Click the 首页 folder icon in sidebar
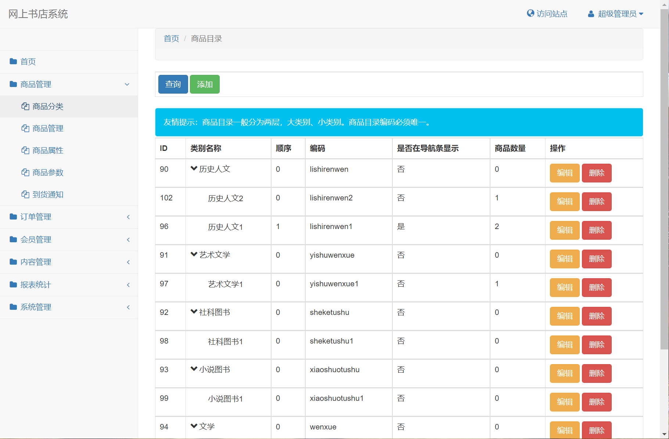 coord(13,62)
